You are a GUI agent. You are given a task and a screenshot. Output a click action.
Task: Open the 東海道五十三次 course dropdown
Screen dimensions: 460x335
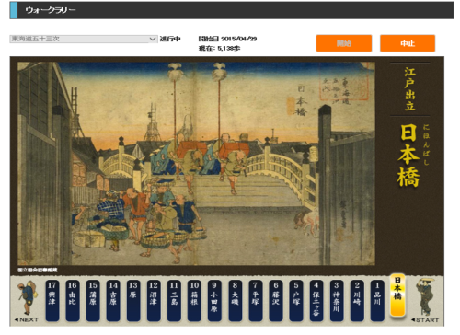point(84,39)
